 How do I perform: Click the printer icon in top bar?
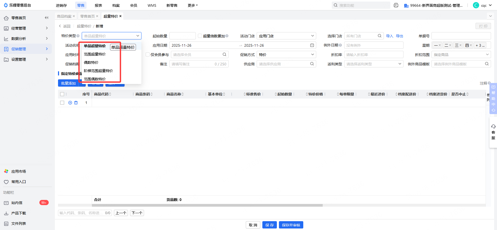coord(396,5)
